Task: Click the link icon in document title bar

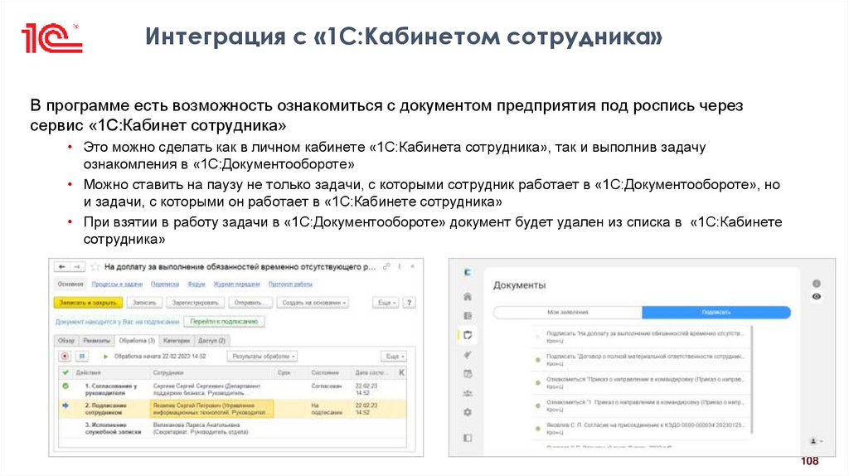Action: point(386,266)
